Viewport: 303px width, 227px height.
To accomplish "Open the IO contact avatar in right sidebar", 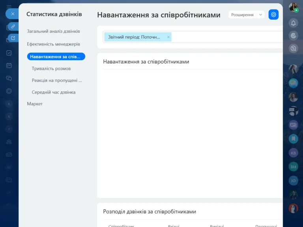I will [294, 181].
